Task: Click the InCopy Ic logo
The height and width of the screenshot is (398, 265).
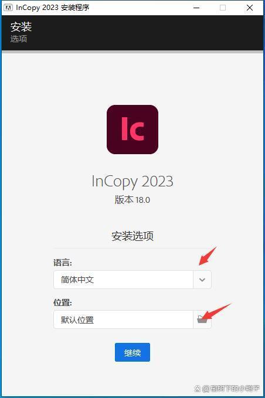Action: (x=132, y=130)
